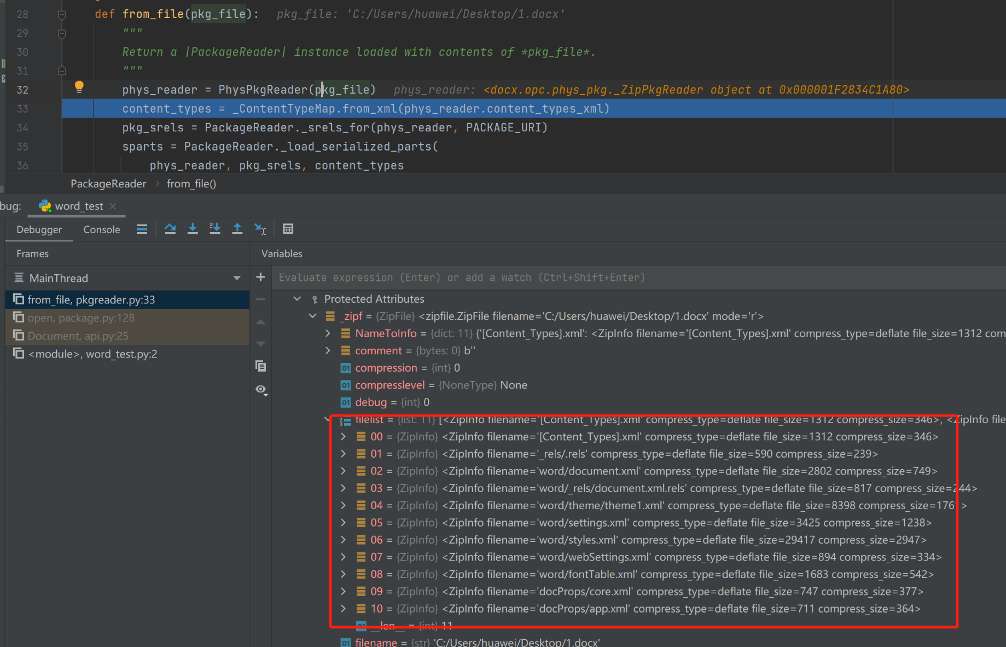Image resolution: width=1006 pixels, height=647 pixels.
Task: Click the Step Out debugger icon
Action: (237, 229)
